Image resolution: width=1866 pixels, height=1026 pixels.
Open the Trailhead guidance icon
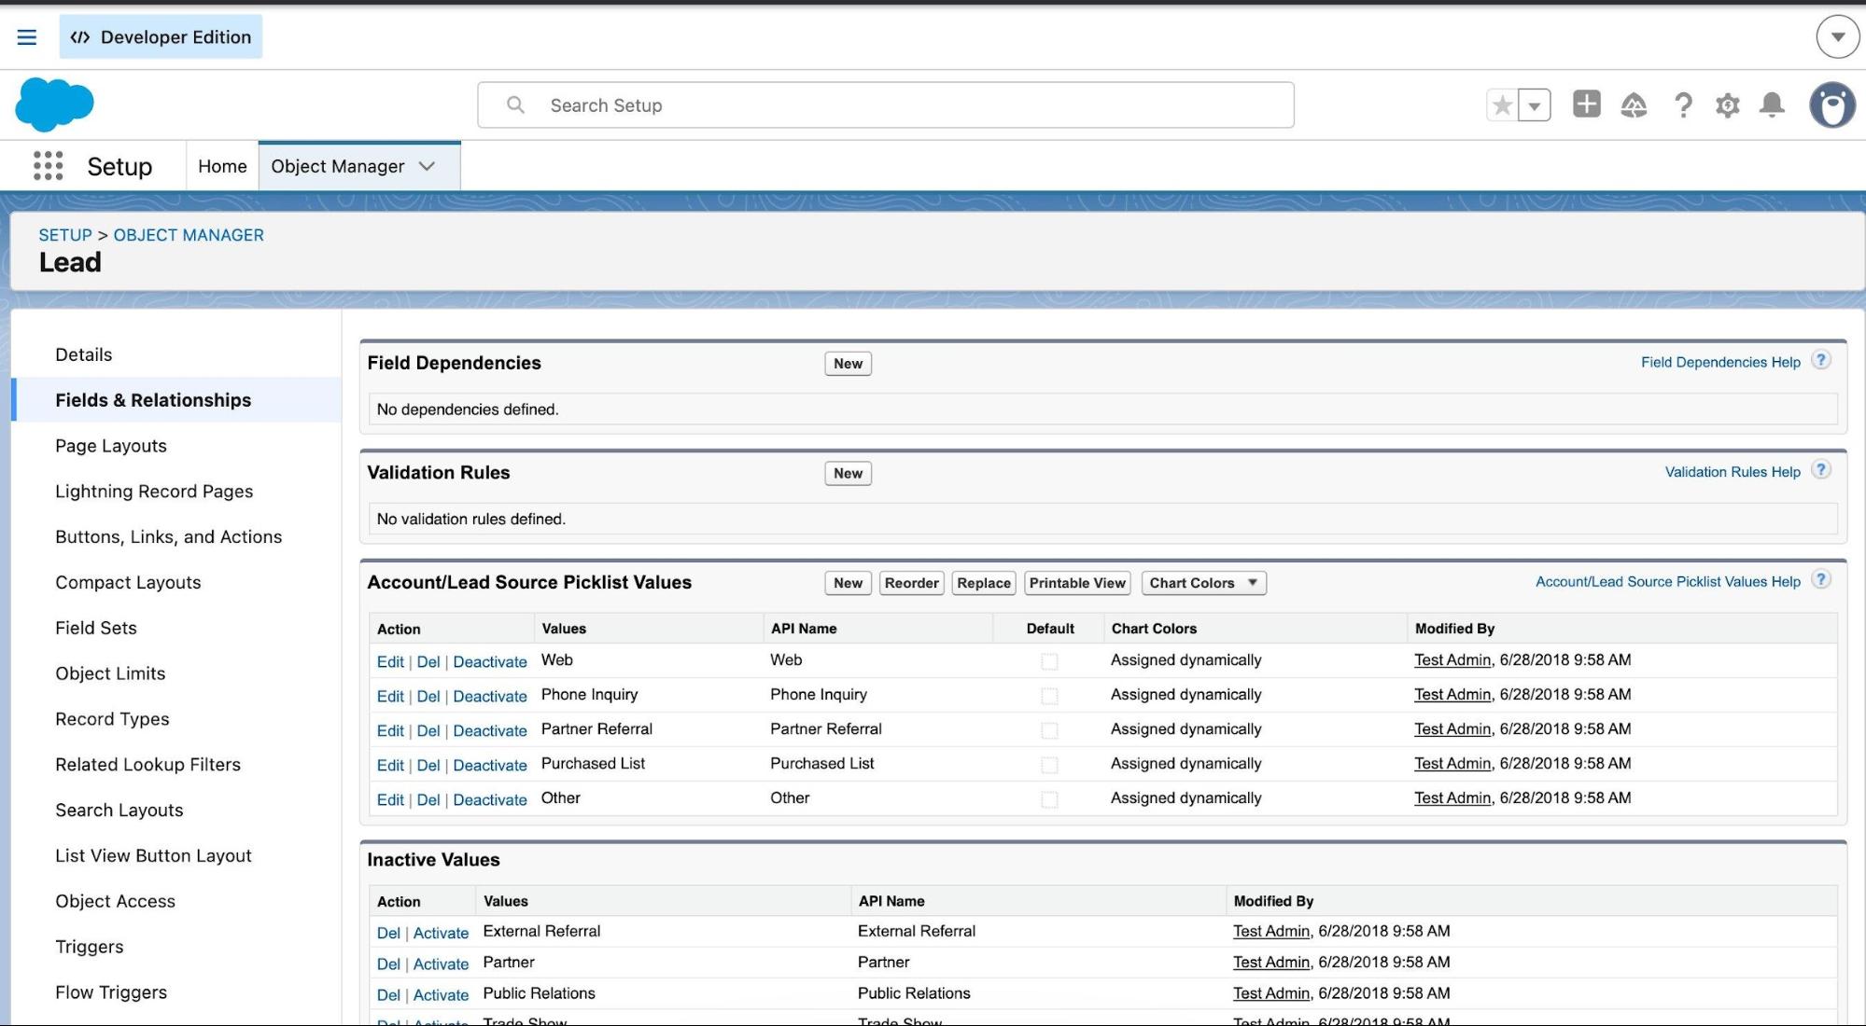(x=1634, y=105)
